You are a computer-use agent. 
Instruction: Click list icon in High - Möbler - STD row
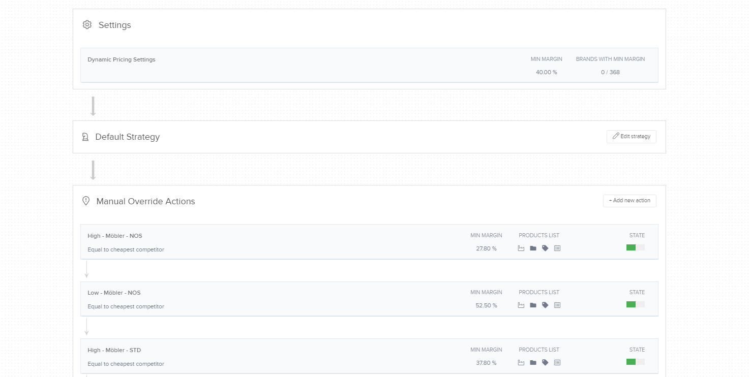(557, 363)
